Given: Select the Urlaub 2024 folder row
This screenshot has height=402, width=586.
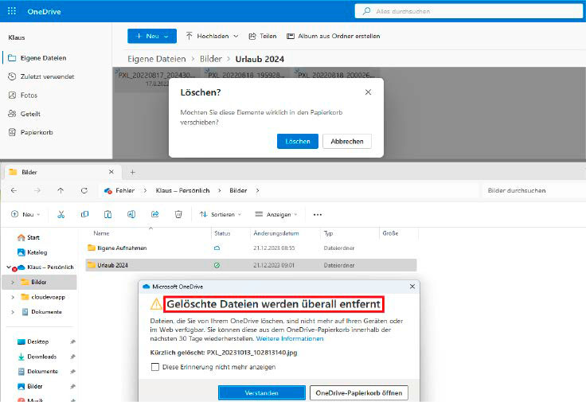Looking at the screenshot, I should tap(251, 265).
